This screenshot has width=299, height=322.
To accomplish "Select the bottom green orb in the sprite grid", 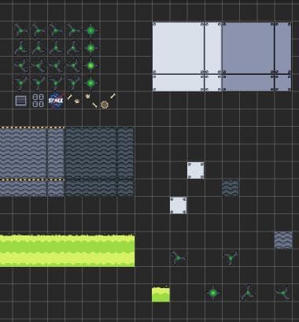I will pyautogui.click(x=90, y=83).
